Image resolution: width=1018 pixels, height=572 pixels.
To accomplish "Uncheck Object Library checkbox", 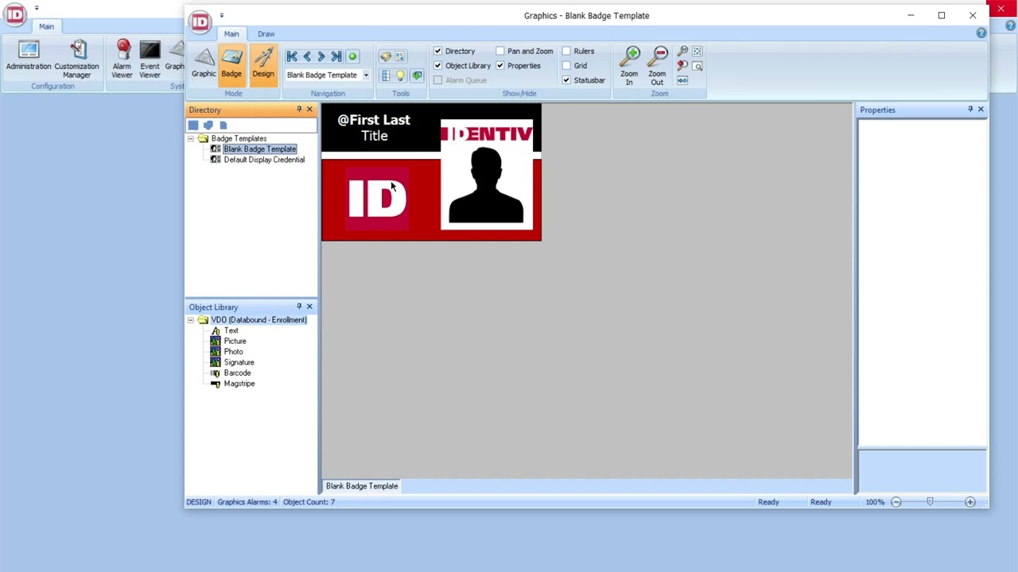I will pos(437,65).
